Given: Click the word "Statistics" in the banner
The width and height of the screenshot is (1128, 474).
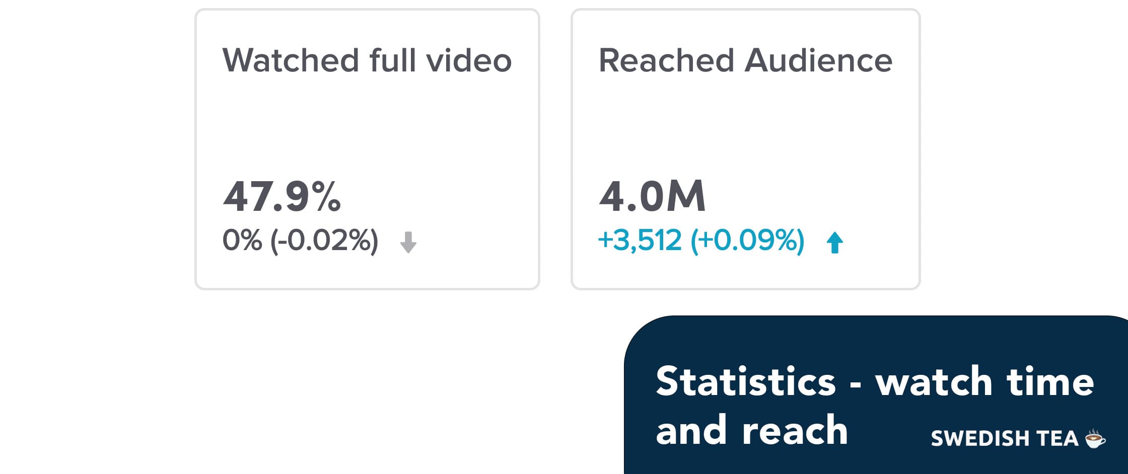Looking at the screenshot, I should tap(746, 382).
